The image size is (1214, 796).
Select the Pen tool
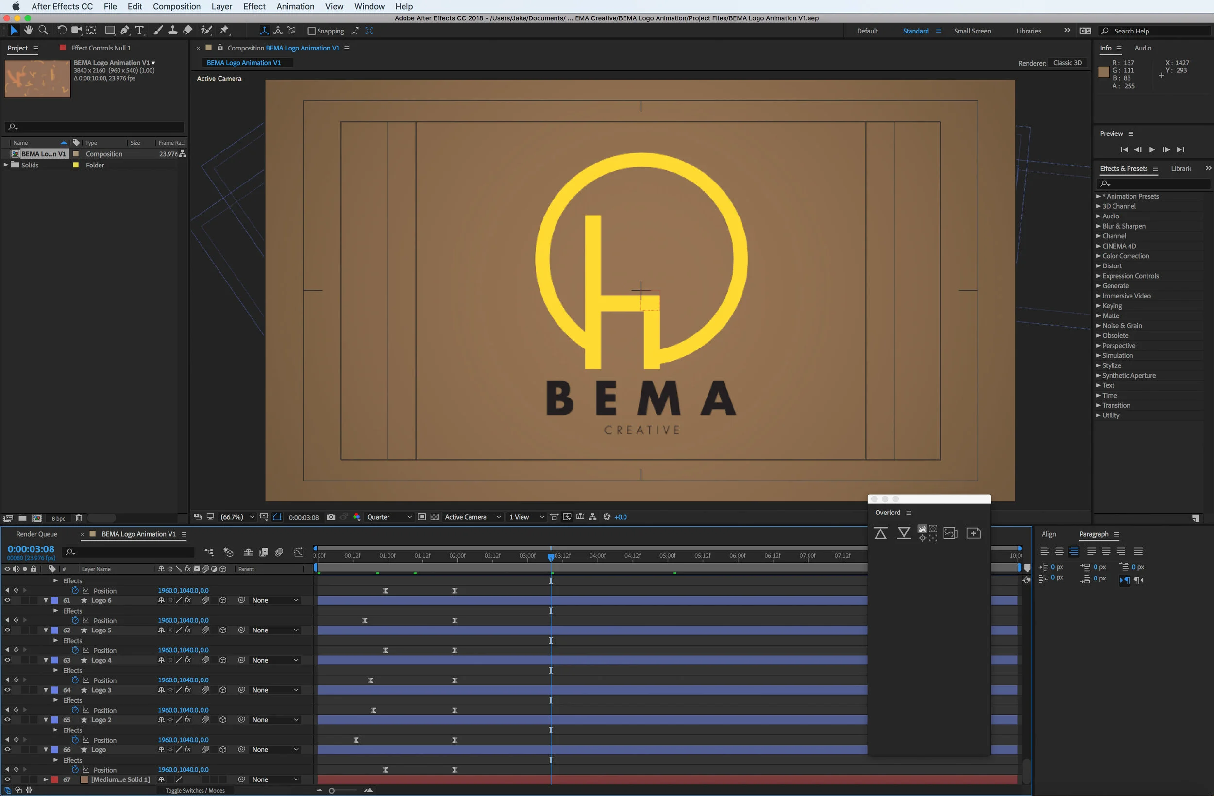124,31
